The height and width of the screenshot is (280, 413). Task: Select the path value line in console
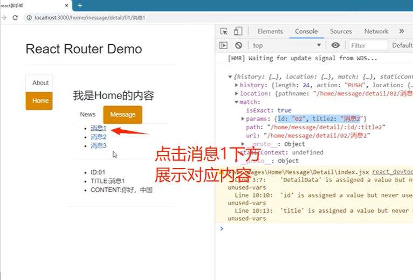click(315, 127)
